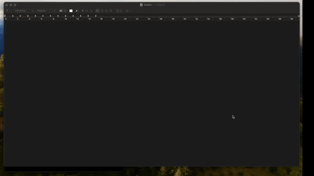
Task: Open the Regular typeface dropdown
Action: [x=46, y=11]
